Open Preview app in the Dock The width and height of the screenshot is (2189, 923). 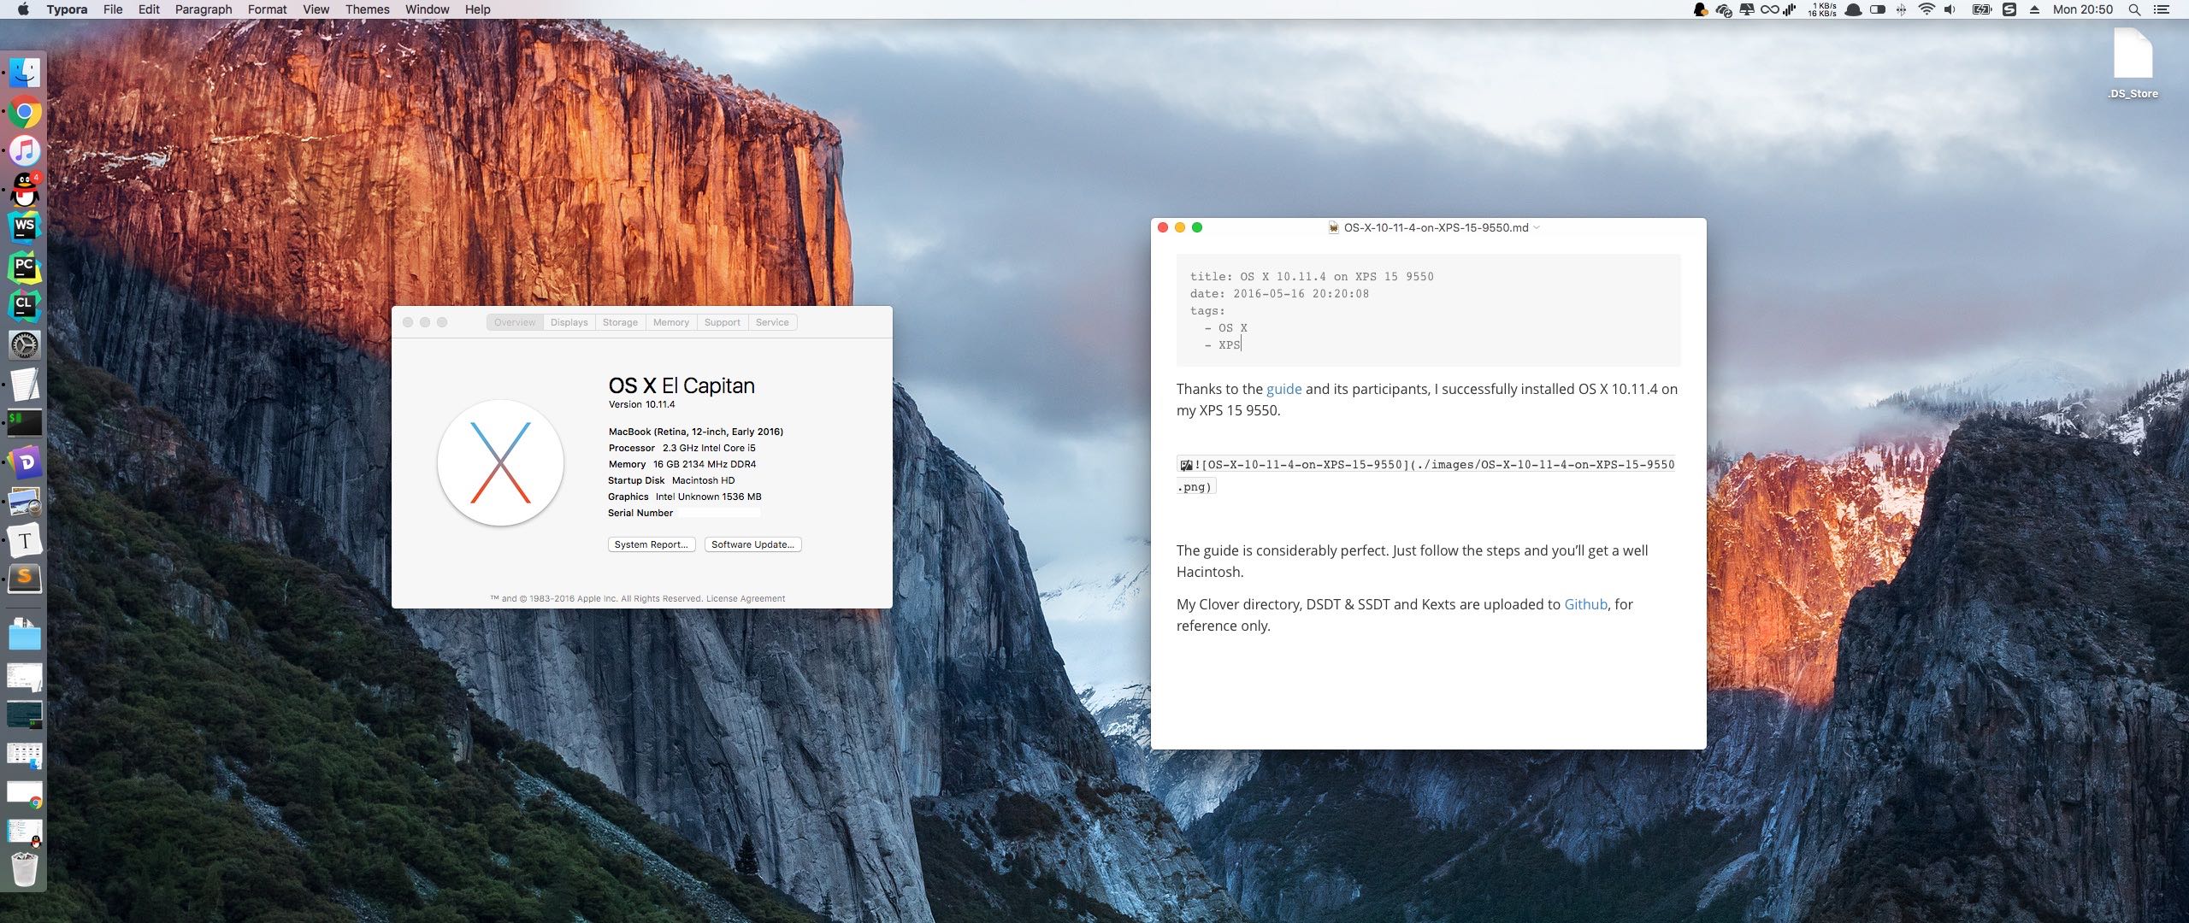25,502
